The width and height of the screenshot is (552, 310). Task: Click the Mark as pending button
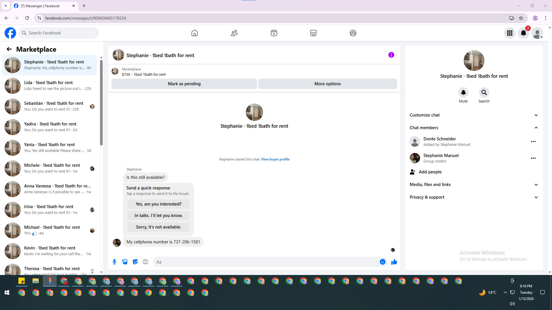[184, 84]
